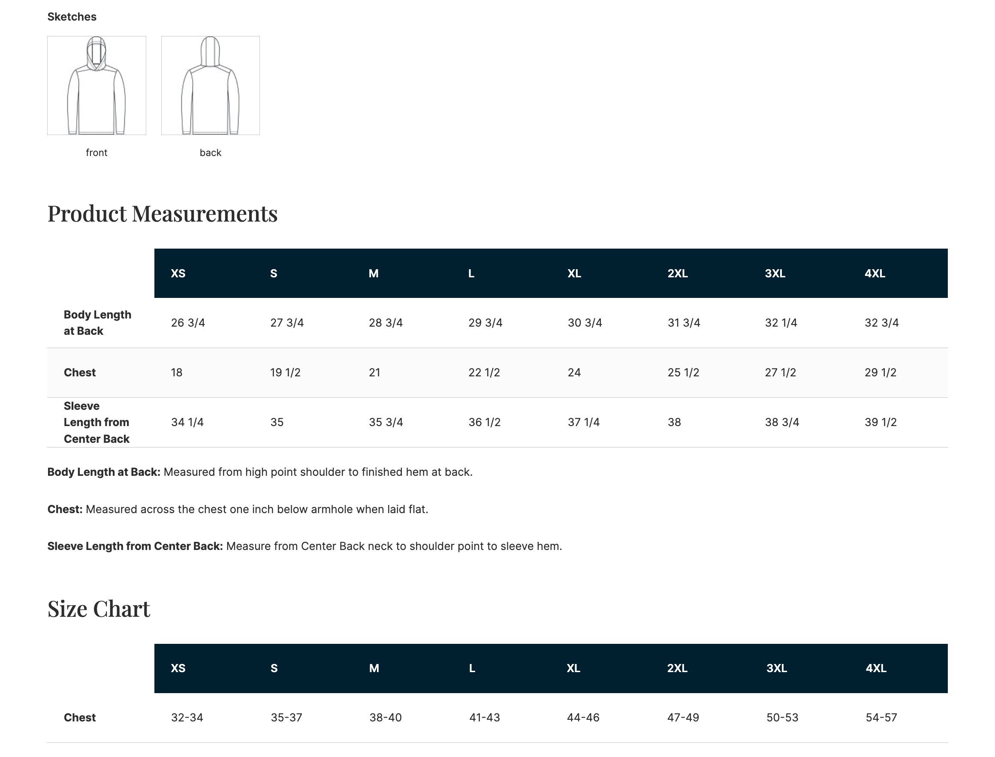
Task: Select the 26 3/4 body length value
Action: point(188,323)
